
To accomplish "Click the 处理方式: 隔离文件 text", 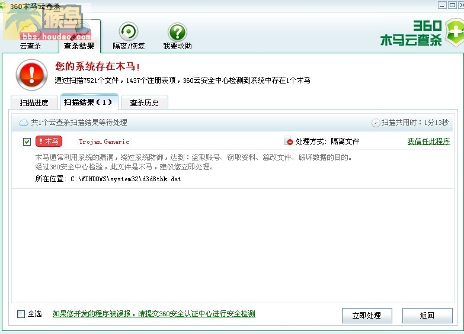I will point(327,142).
